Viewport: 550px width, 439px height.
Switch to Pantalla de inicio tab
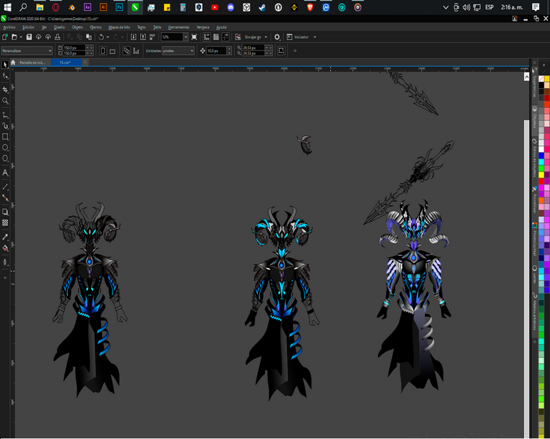point(32,62)
